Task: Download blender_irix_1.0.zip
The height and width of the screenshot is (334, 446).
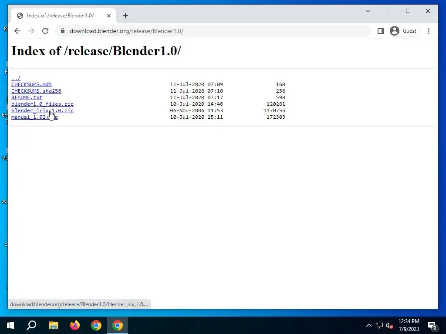Action: pos(42,110)
